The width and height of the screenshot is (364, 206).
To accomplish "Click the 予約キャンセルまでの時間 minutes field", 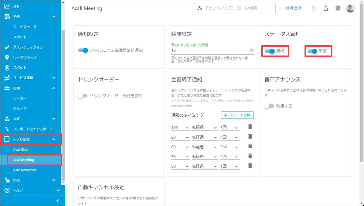I will click(212, 50).
